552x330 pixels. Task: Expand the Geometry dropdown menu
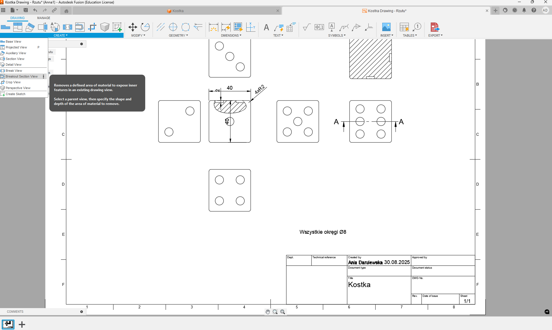tap(178, 35)
